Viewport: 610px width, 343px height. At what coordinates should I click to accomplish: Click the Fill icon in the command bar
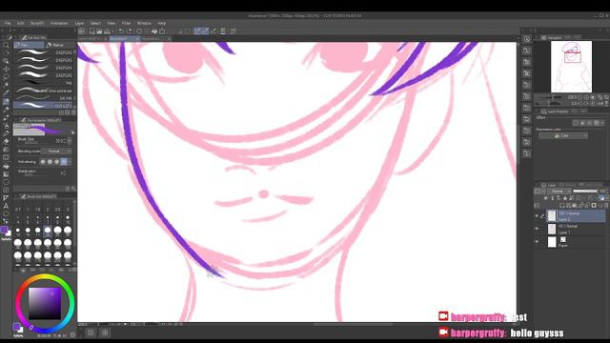(x=154, y=31)
